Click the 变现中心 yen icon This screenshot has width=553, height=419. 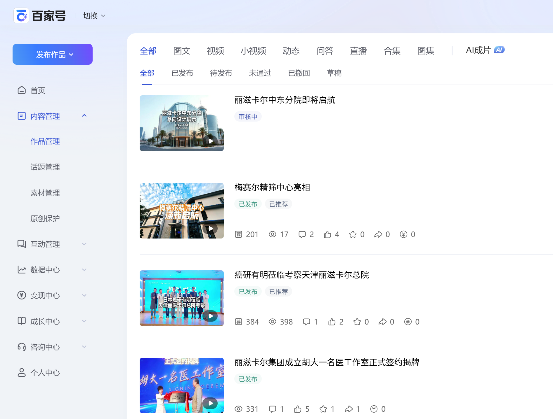[22, 295]
